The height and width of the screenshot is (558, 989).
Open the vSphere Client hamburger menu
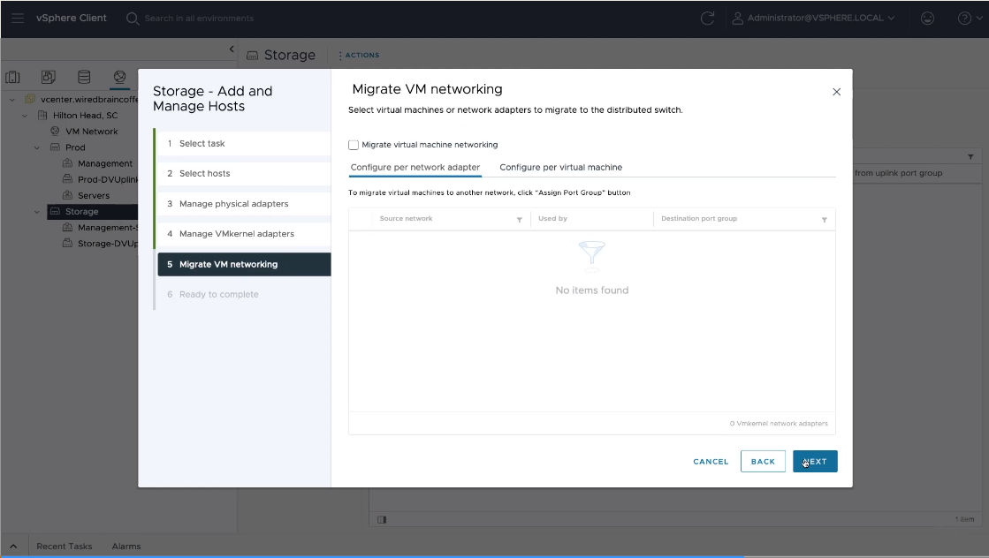click(18, 18)
